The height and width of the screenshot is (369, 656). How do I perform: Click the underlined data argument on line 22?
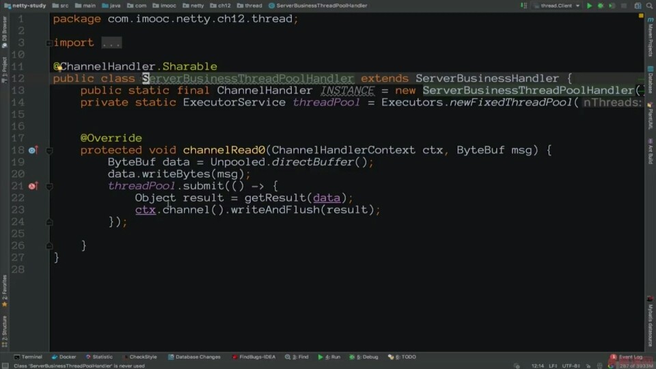tap(327, 198)
